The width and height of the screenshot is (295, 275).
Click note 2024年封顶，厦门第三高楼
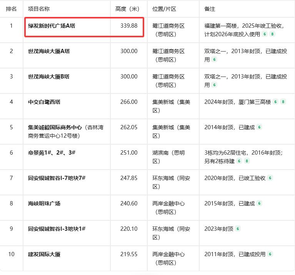[238, 102]
